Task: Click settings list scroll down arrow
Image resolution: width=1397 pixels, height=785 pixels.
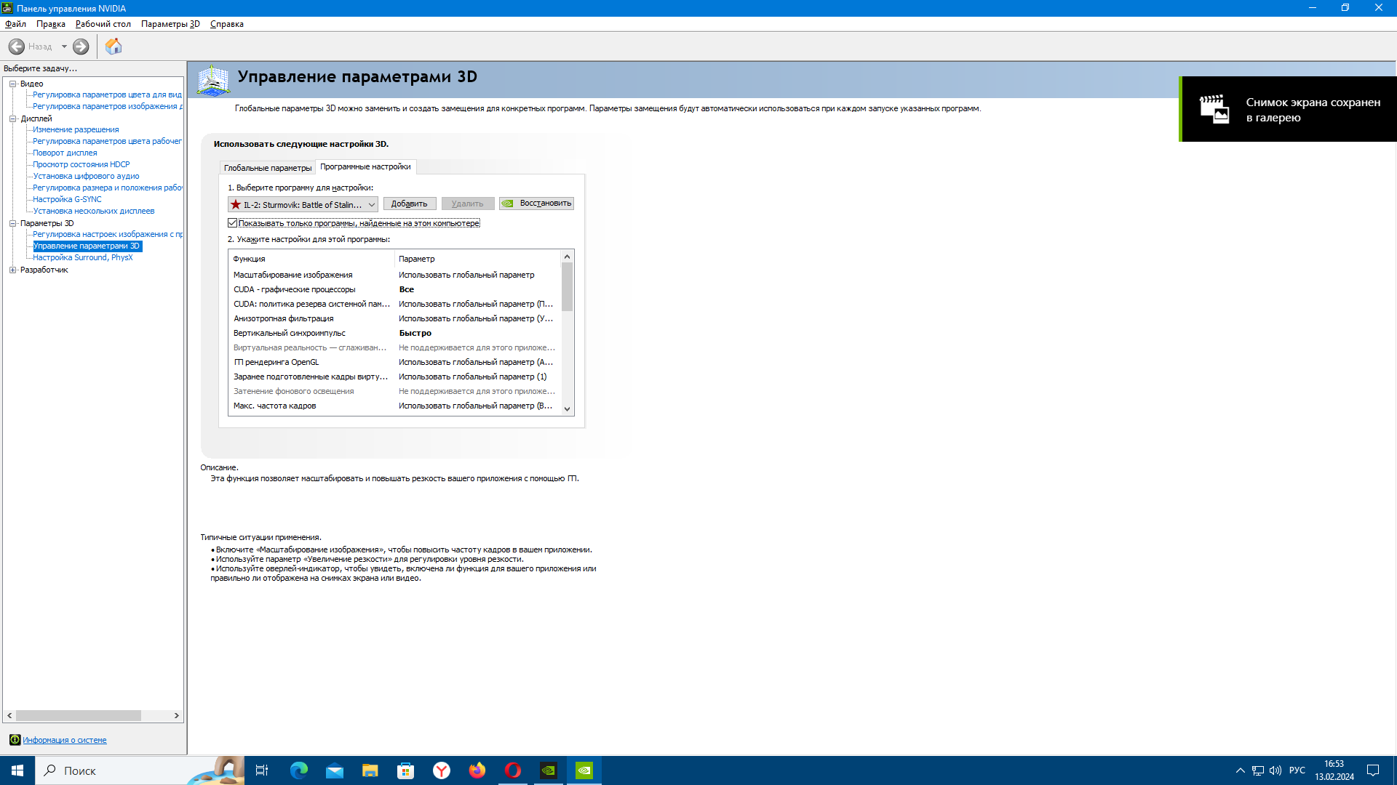Action: pos(568,409)
